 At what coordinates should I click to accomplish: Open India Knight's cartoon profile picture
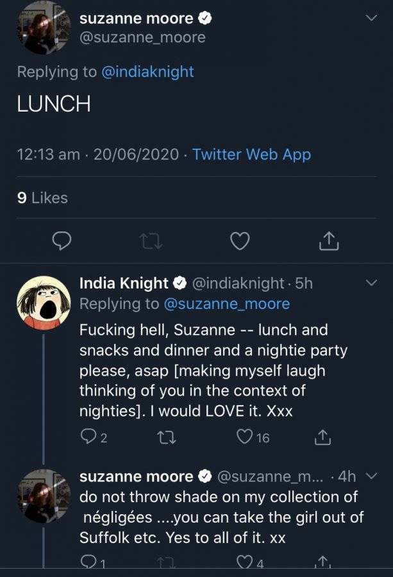[x=44, y=303]
